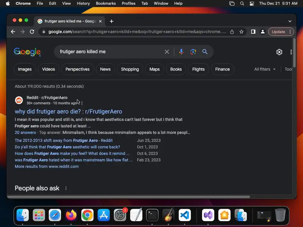Open "Do y'all think that Frutiger Aero" link
The image size is (303, 227).
[67, 147]
